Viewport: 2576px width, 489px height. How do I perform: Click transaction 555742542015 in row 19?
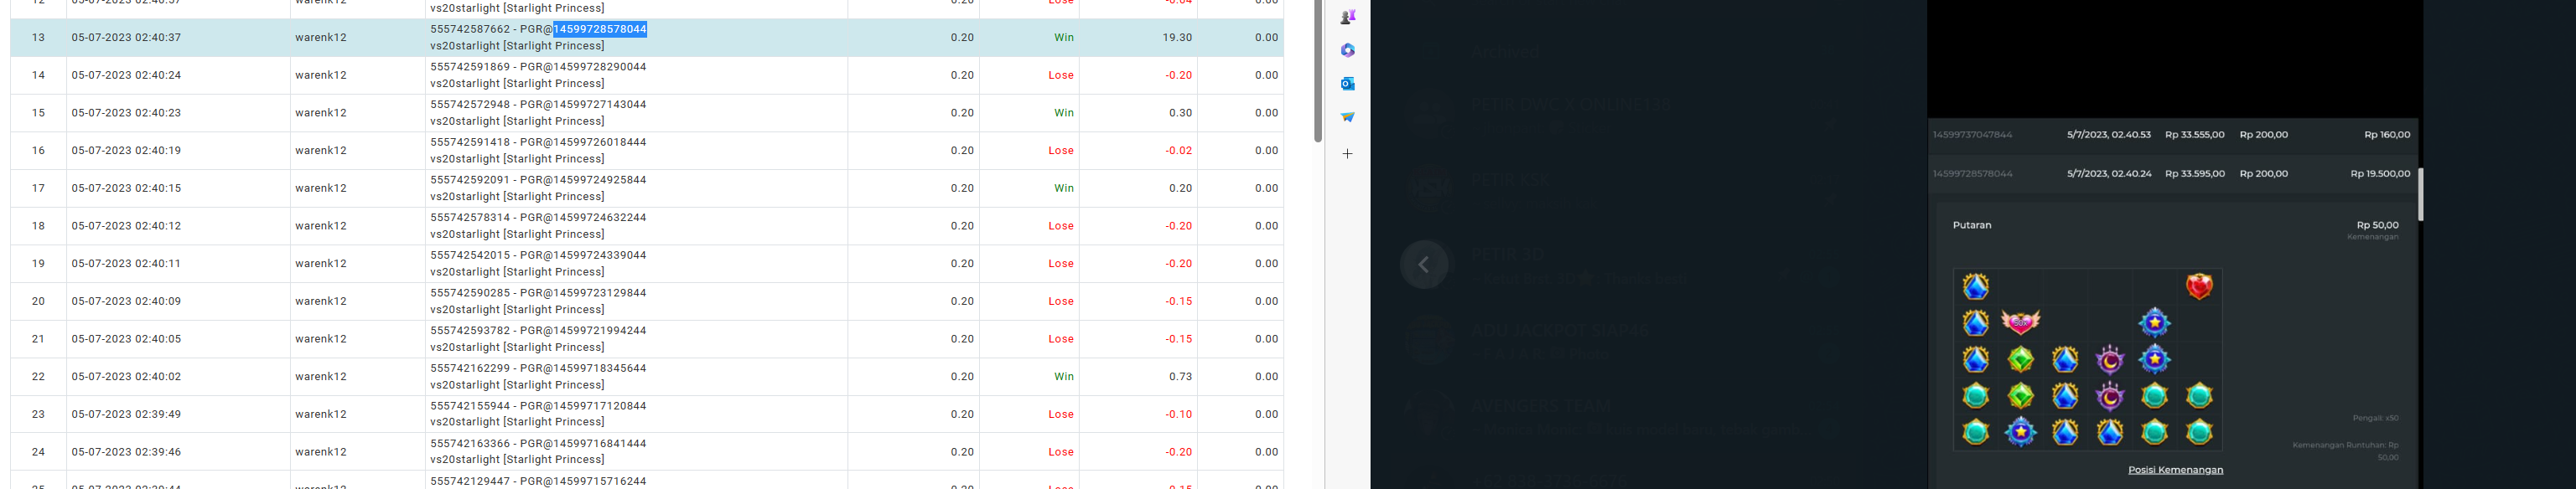tap(470, 255)
